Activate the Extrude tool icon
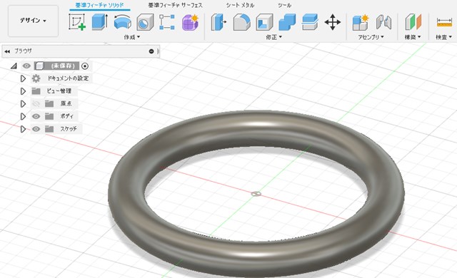Viewport: 457px width, 278px height. (x=100, y=22)
